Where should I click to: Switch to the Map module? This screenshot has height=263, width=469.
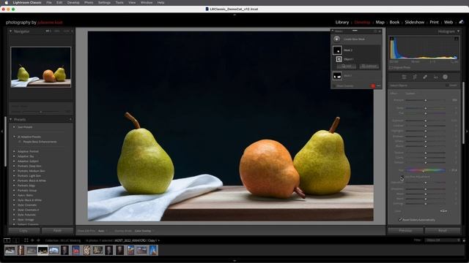tap(380, 23)
